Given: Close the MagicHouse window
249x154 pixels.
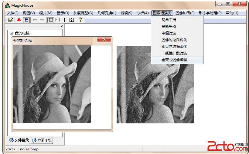Looking at the screenshot, I should click(239, 4).
